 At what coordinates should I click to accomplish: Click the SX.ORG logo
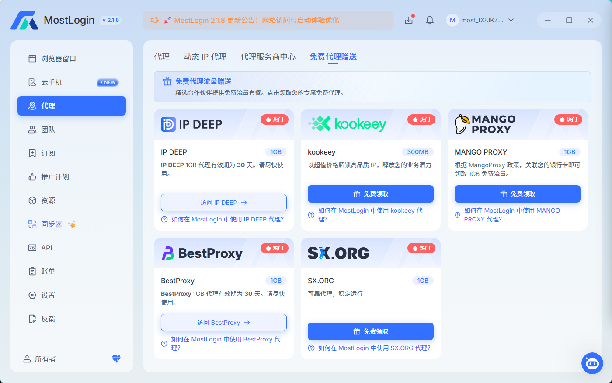click(338, 253)
